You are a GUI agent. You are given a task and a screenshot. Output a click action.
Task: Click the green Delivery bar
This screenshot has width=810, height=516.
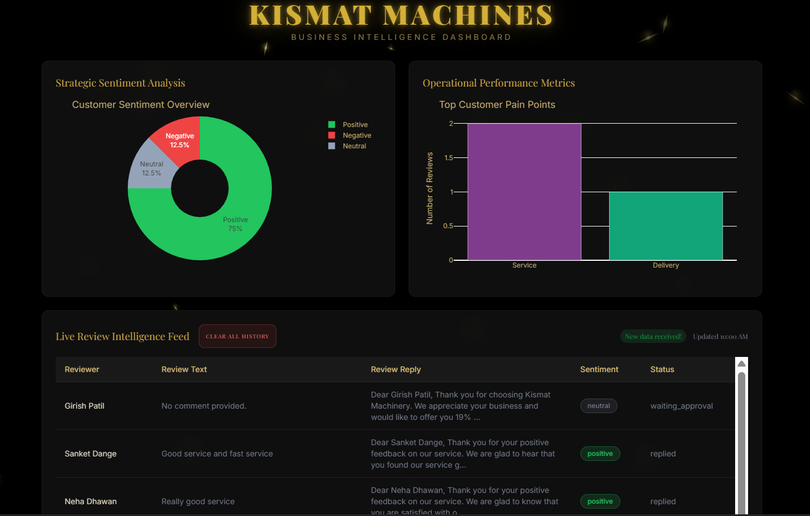click(x=666, y=226)
